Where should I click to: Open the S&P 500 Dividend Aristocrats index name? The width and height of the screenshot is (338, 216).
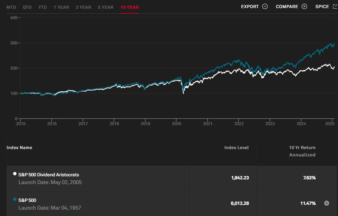point(49,175)
